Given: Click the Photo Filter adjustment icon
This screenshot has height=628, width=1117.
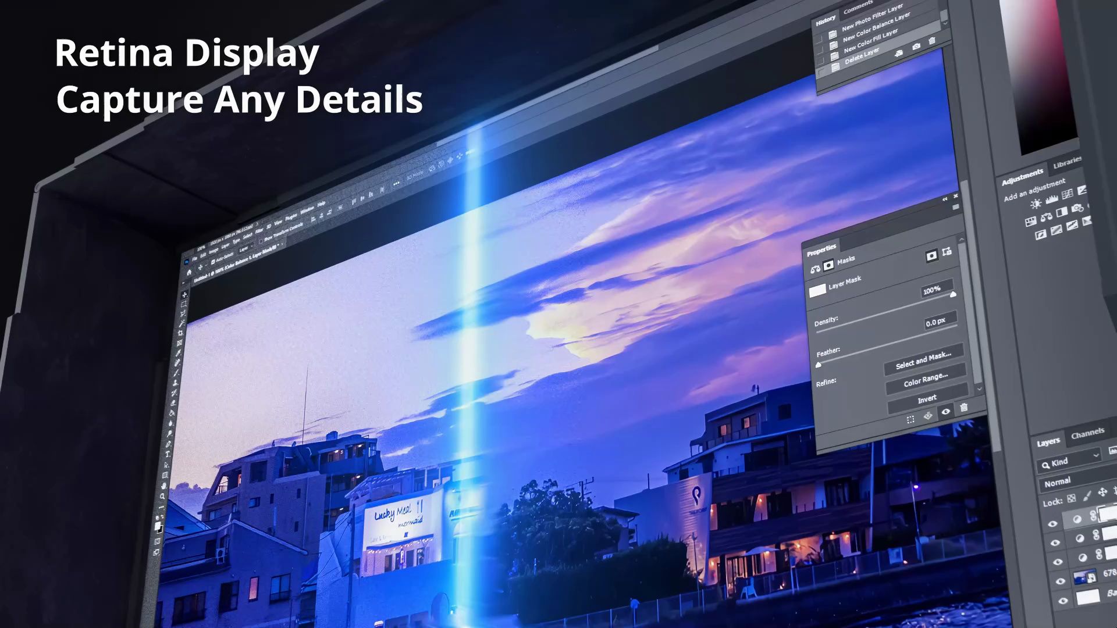Looking at the screenshot, I should [1077, 208].
